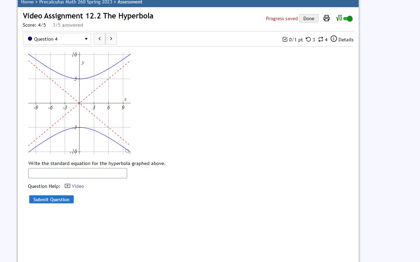Image resolution: width=420 pixels, height=262 pixels.
Task: Click the right chevron for next question
Action: 111,39
